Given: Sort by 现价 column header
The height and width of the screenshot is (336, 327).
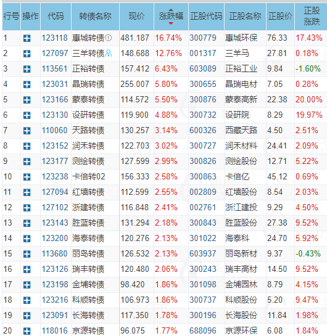Looking at the screenshot, I should click(136, 17).
